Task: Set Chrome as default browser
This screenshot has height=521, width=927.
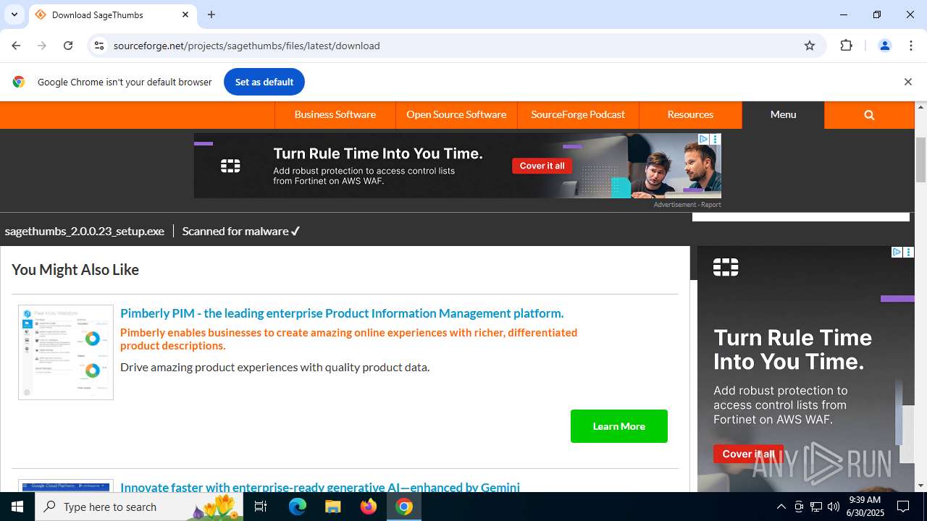Action: pos(264,82)
